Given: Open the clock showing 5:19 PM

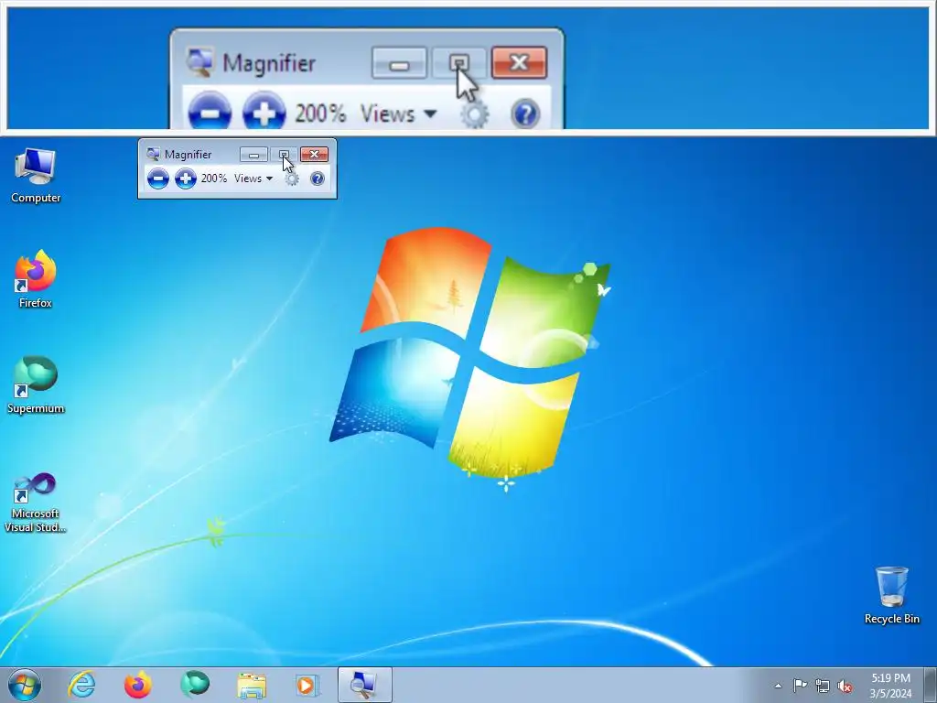Looking at the screenshot, I should (890, 686).
